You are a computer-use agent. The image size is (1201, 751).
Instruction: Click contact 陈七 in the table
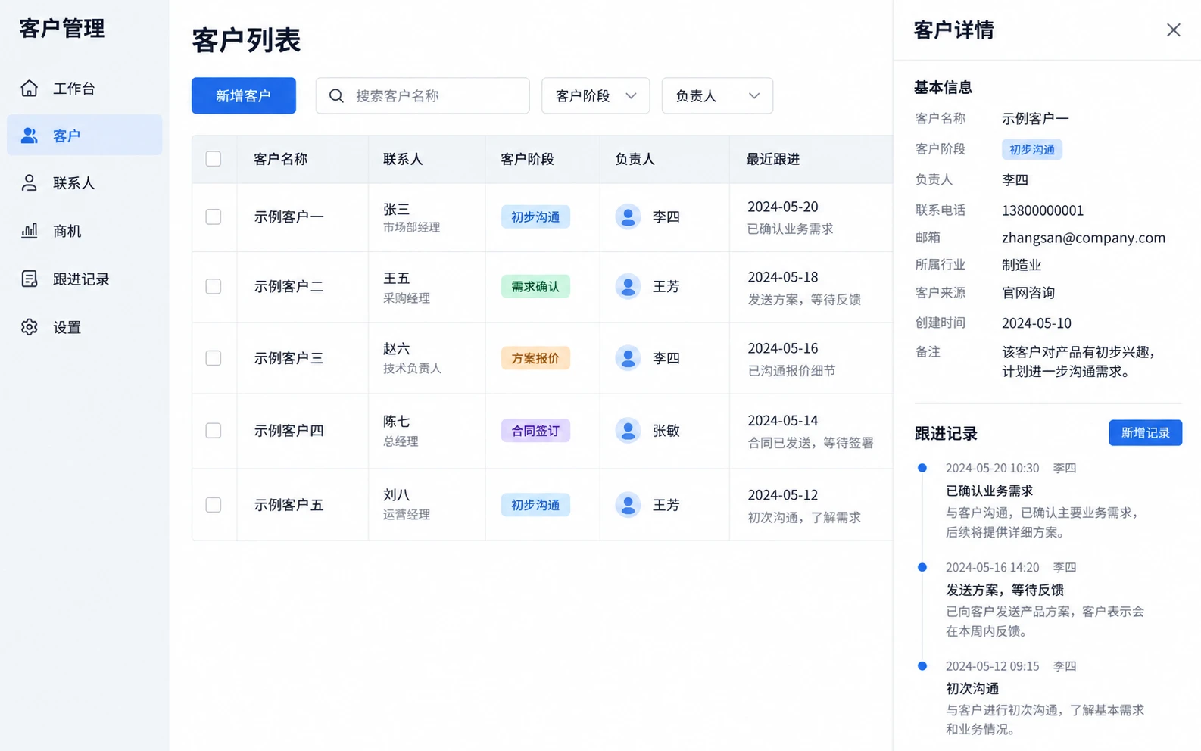(x=397, y=421)
